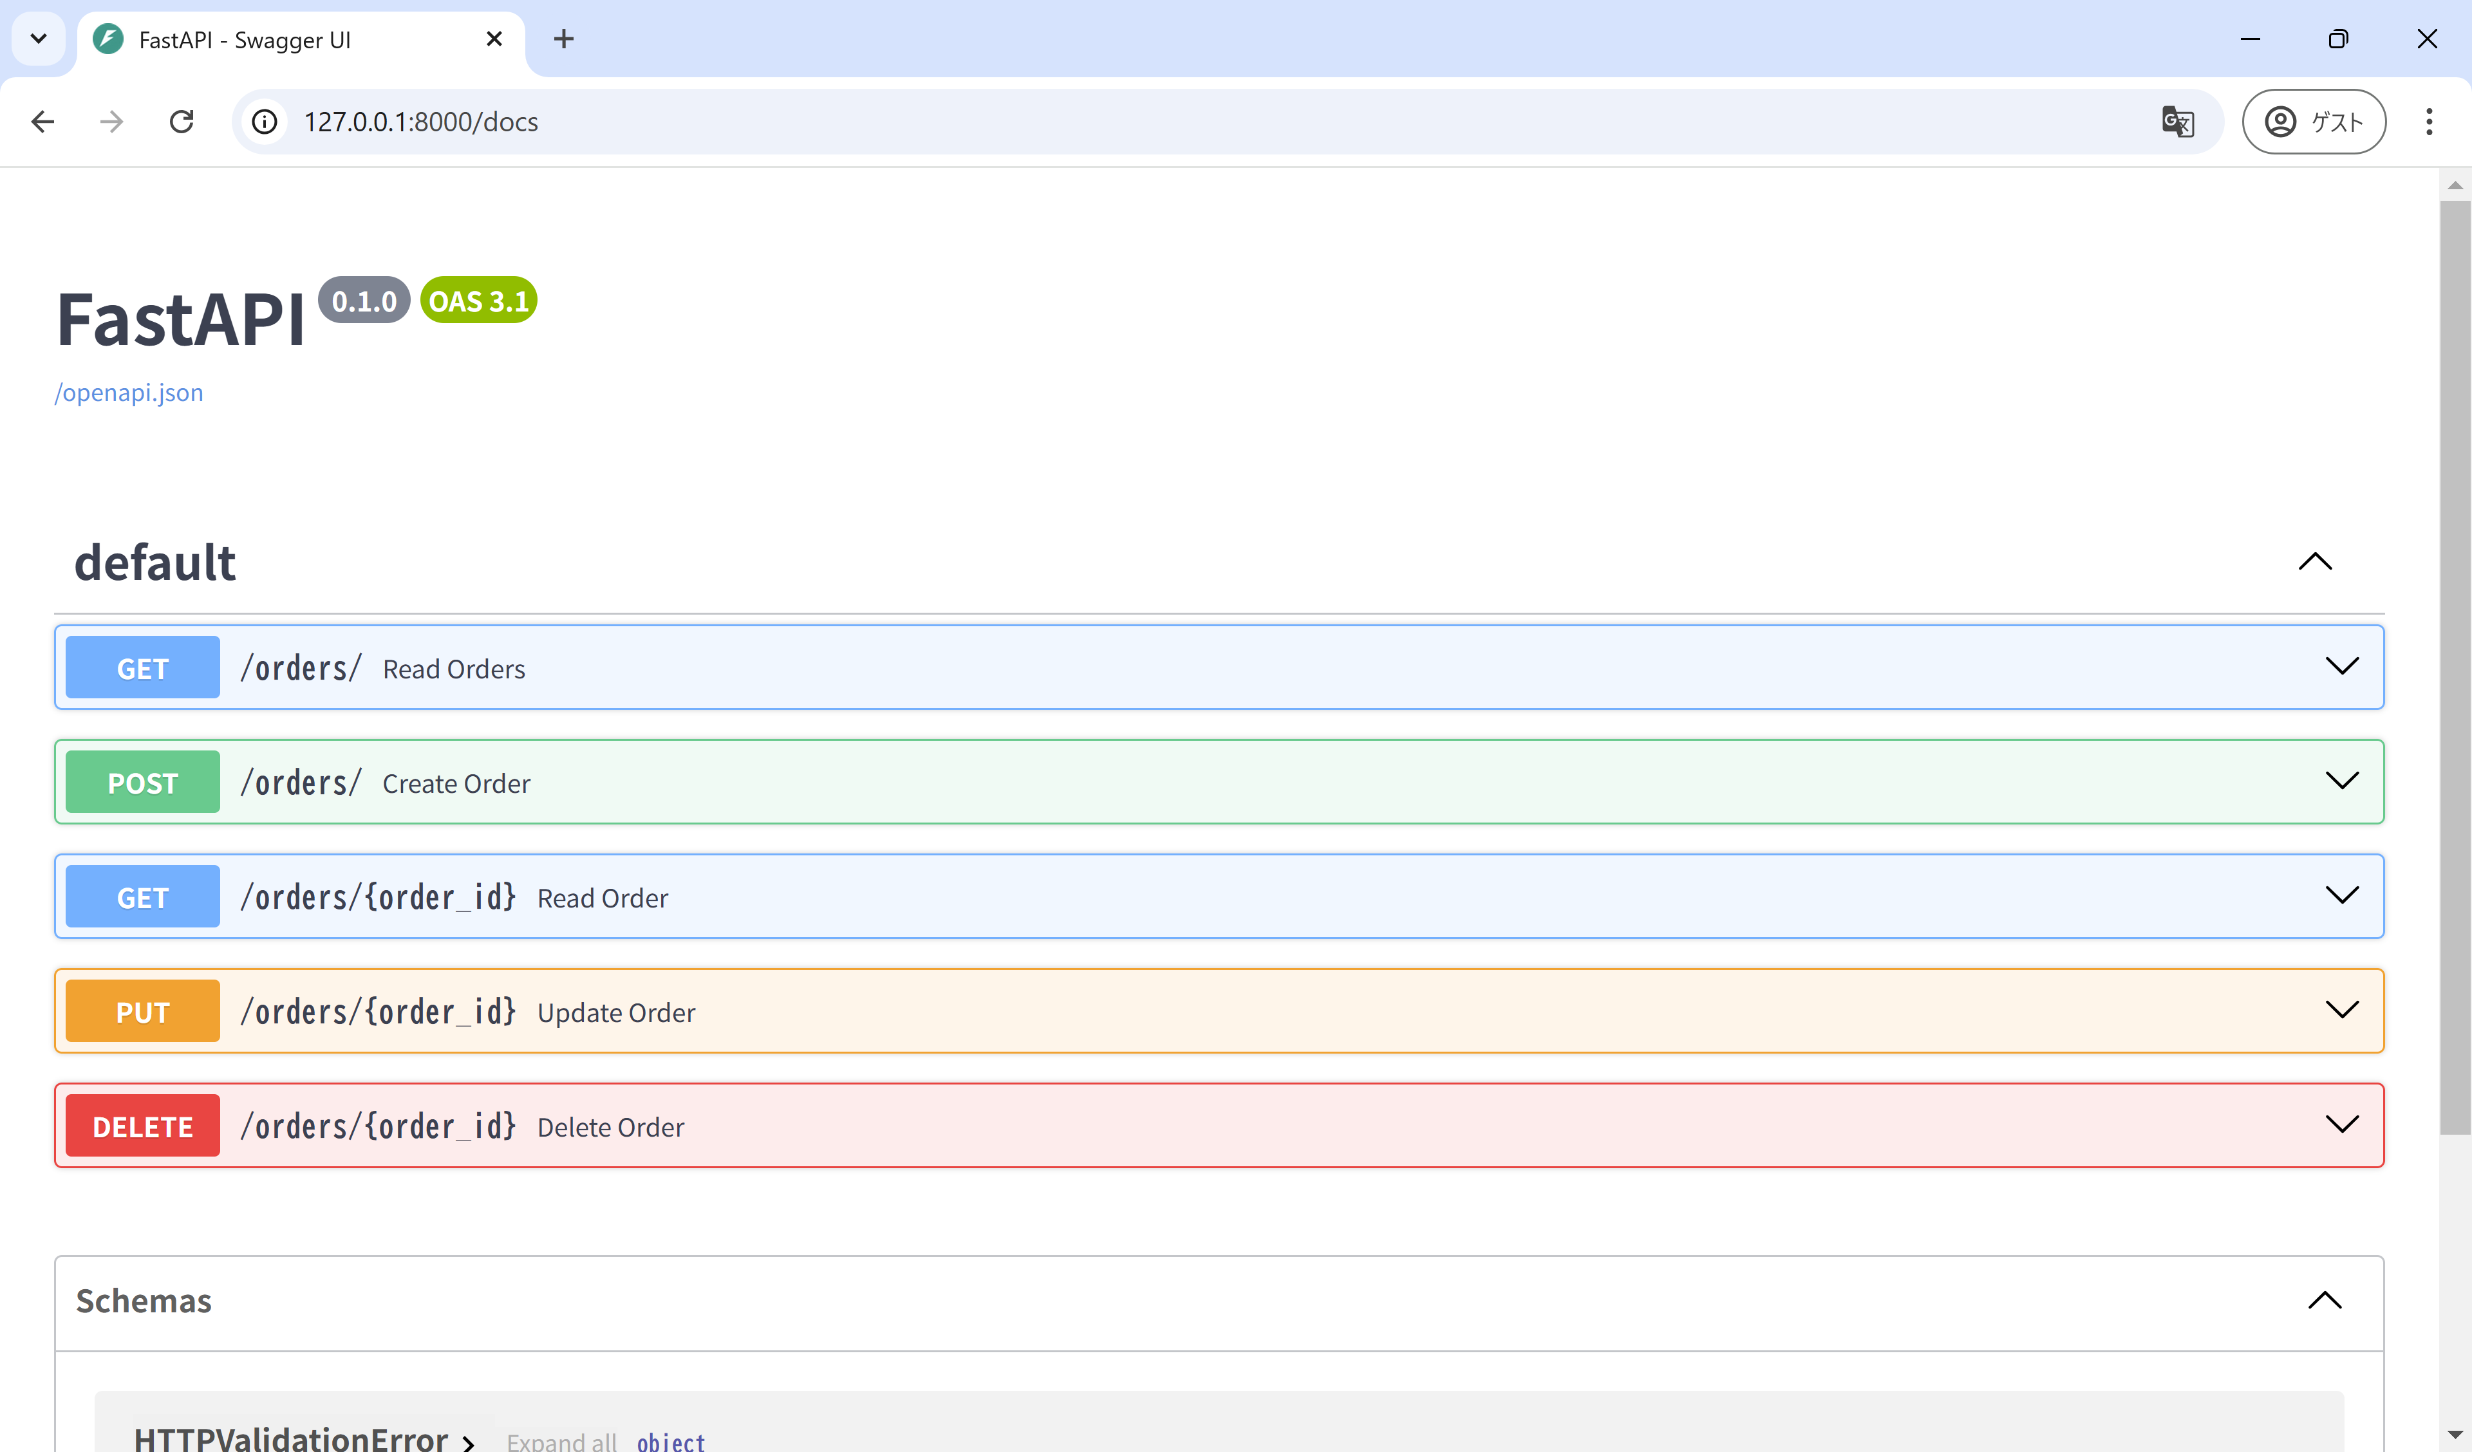Click the OAS 3.1 badge
This screenshot has width=2472, height=1452.
pos(478,300)
